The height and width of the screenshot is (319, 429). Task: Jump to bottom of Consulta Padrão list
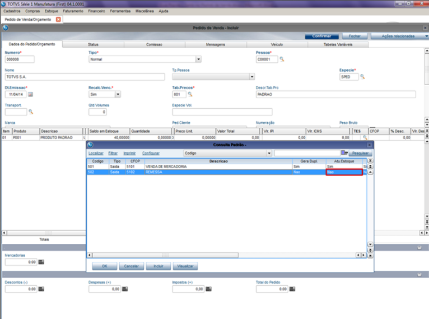pos(370,256)
